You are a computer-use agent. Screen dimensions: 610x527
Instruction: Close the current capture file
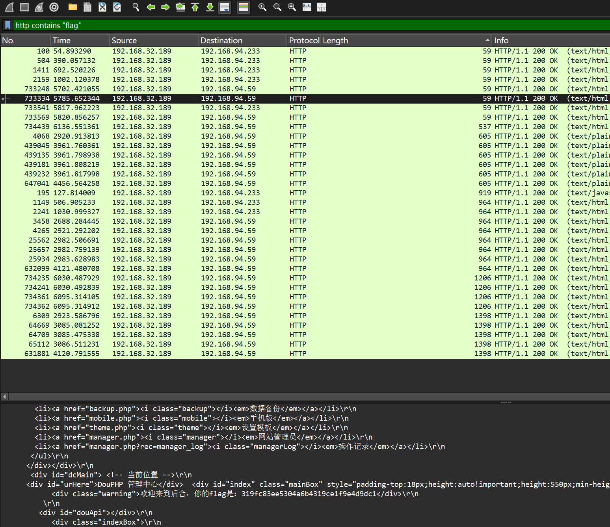[102, 7]
